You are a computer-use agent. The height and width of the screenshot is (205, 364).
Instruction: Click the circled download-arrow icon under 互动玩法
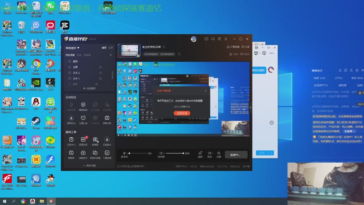(x=71, y=118)
